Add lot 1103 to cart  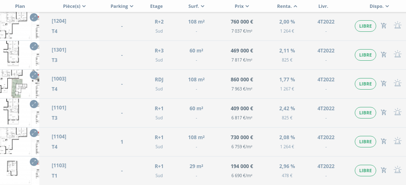384,171
